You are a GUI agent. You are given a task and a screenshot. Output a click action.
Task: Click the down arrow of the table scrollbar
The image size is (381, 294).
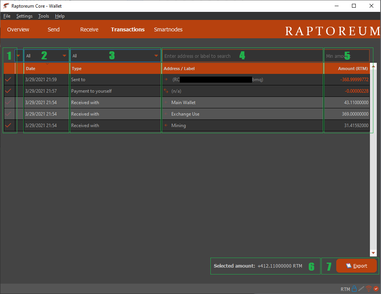click(x=373, y=253)
